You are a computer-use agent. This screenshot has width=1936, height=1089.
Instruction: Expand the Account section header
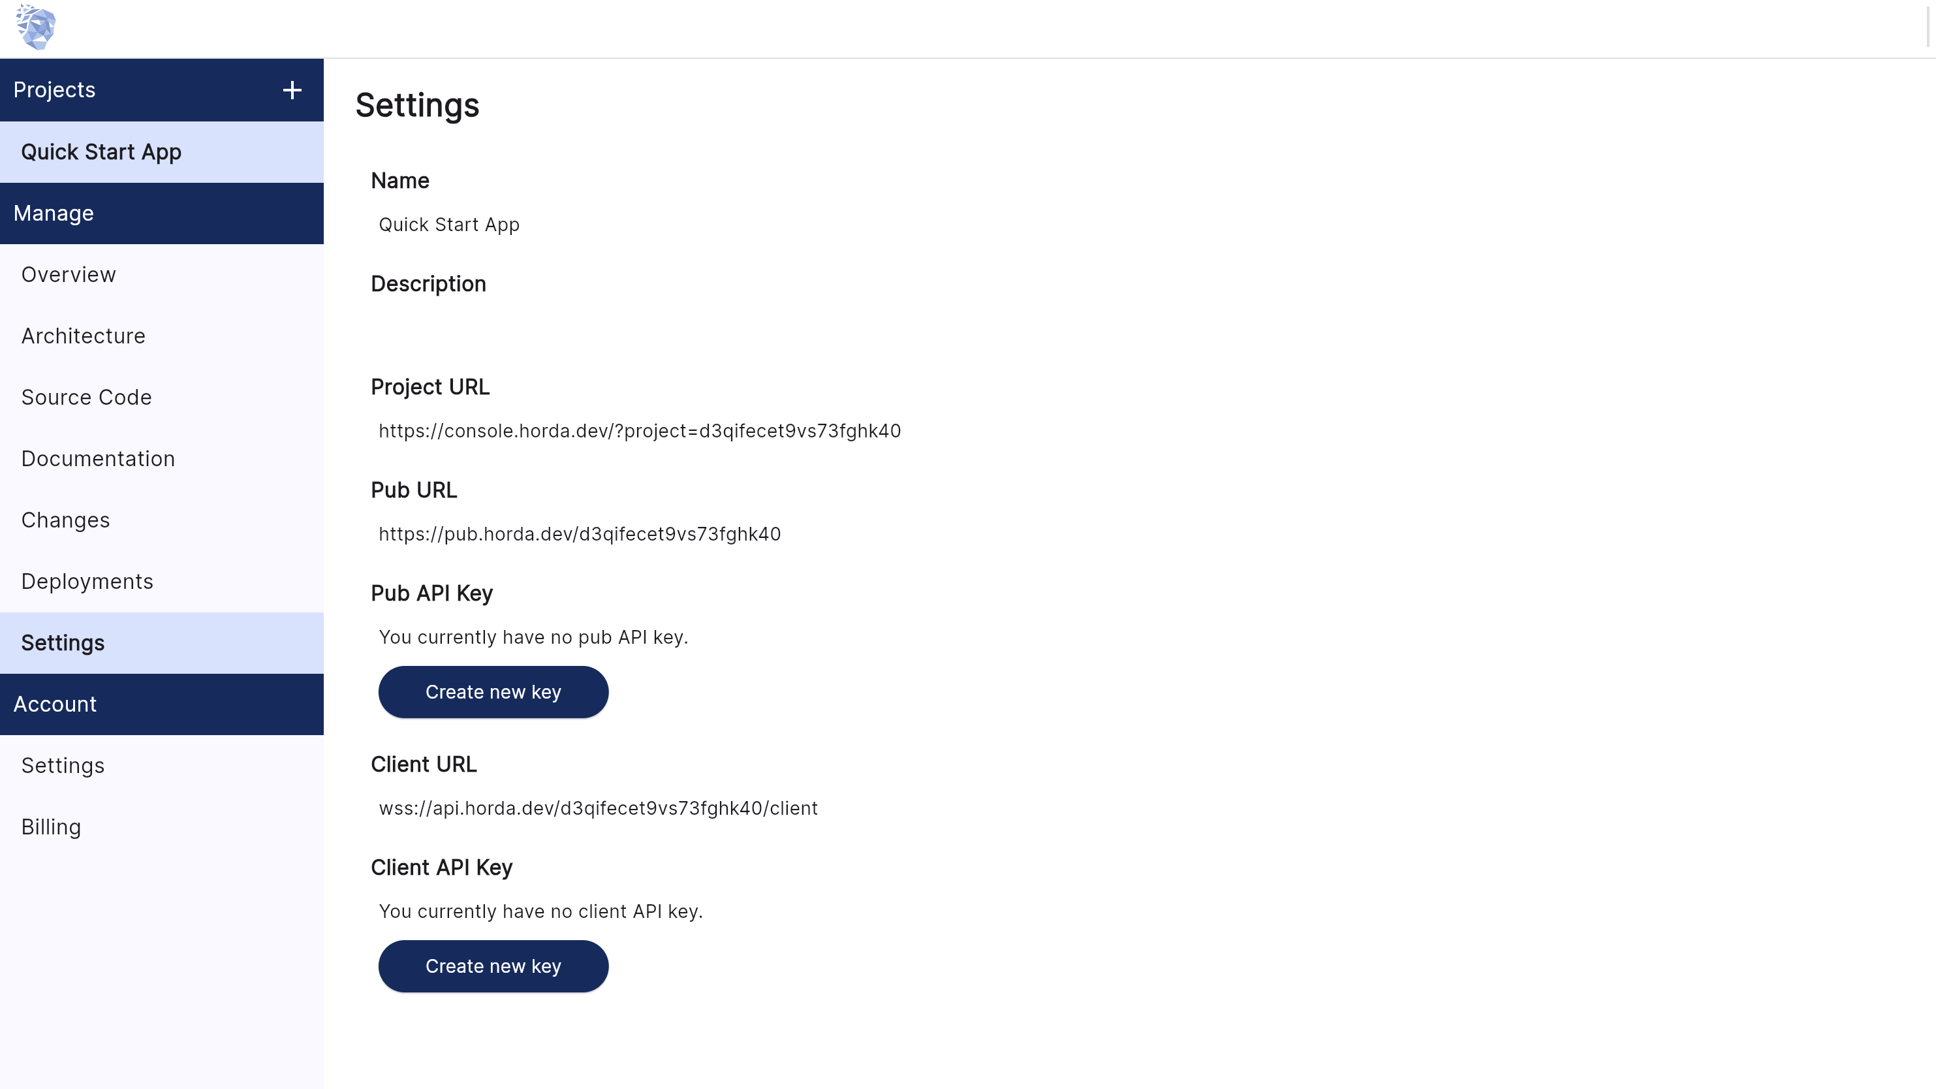pos(55,704)
